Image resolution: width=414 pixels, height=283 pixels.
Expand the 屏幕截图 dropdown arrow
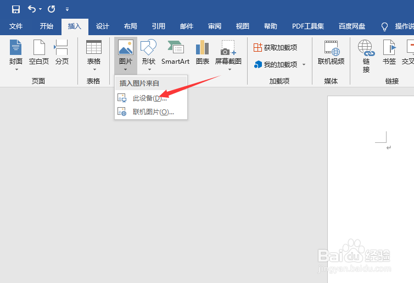point(230,70)
